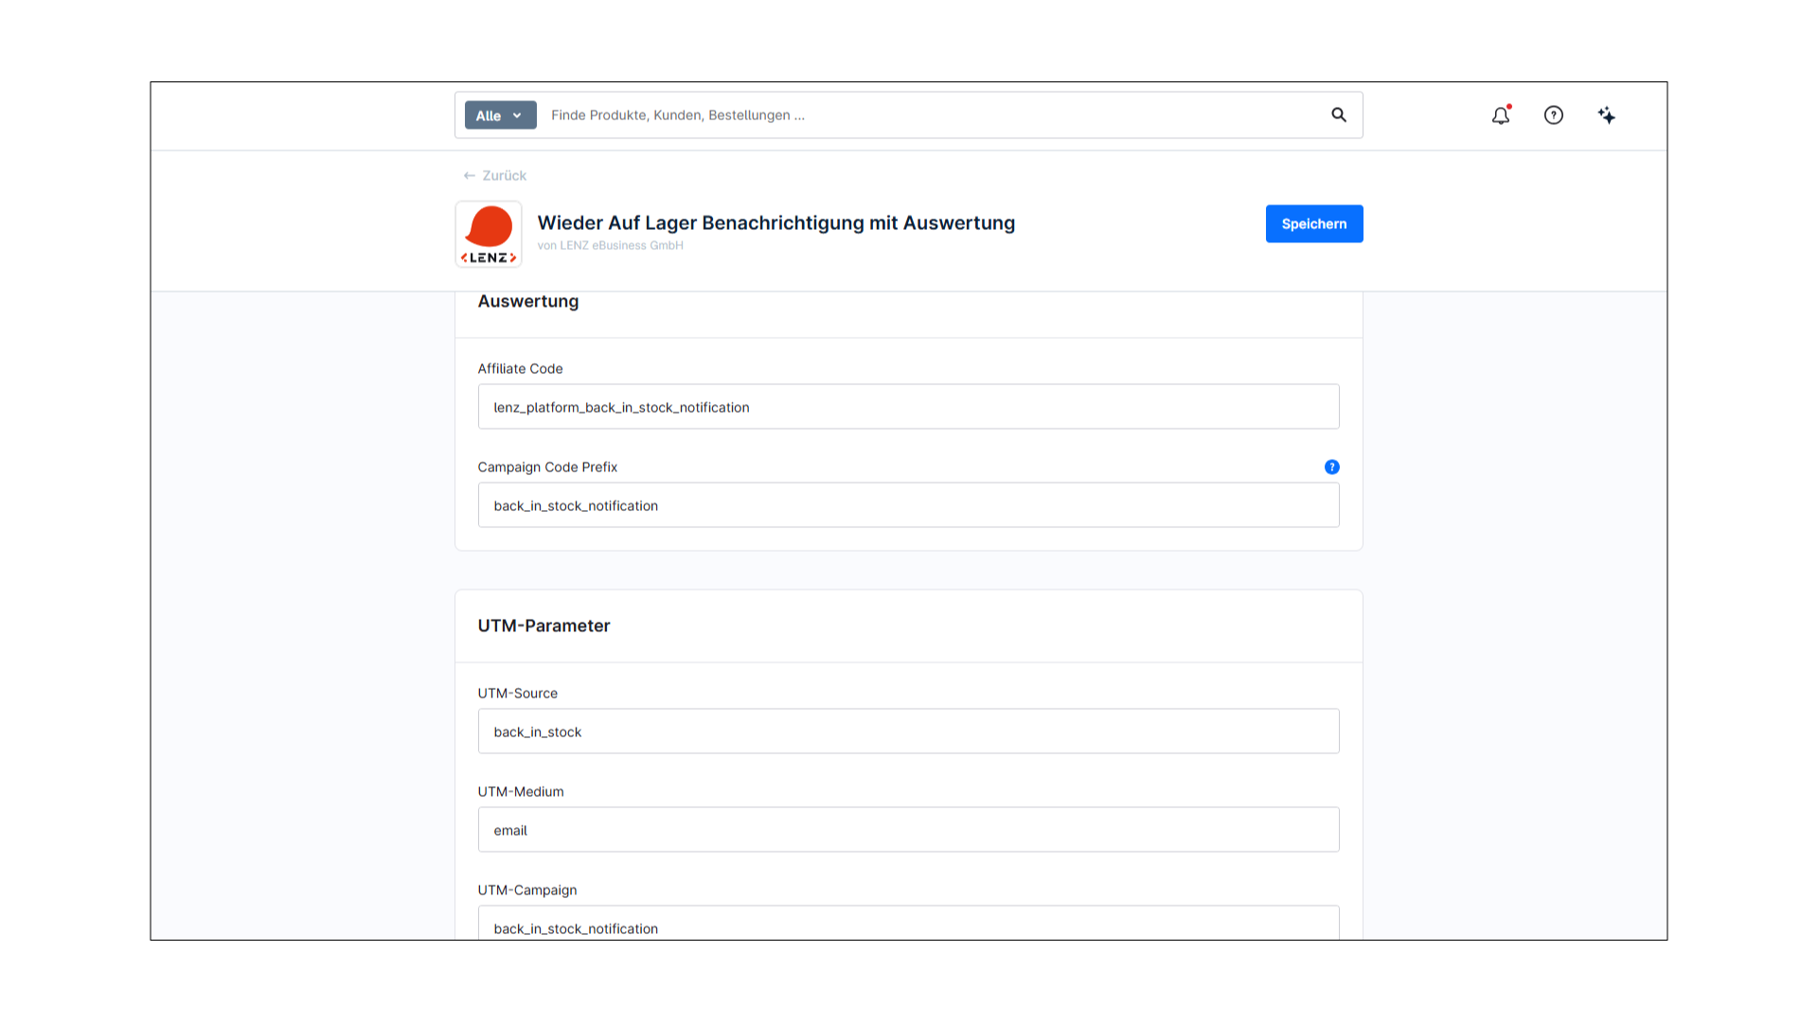The height and width of the screenshot is (1022, 1818).
Task: Click the Zurück link
Action: pos(503,175)
